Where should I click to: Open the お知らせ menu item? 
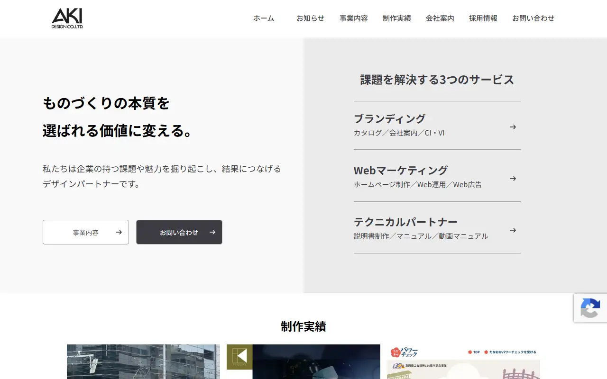[311, 18]
